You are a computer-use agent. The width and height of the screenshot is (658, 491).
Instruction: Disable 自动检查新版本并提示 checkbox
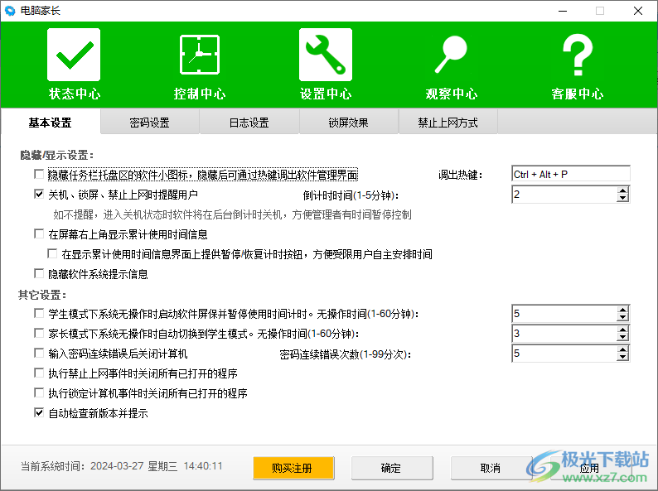point(39,412)
